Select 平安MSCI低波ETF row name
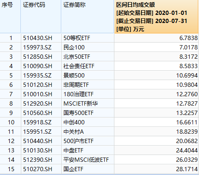Screen dimensions: 199x175 coord(88,160)
